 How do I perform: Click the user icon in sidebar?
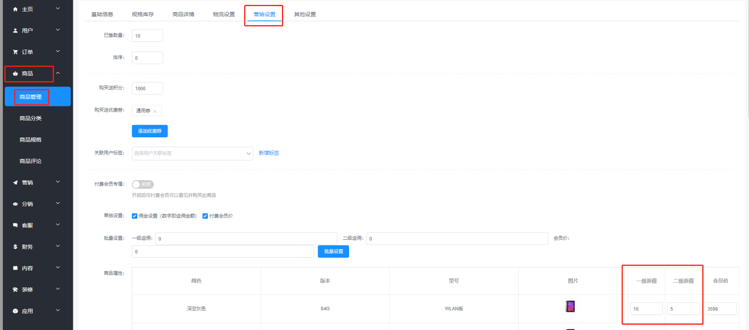tap(15, 30)
